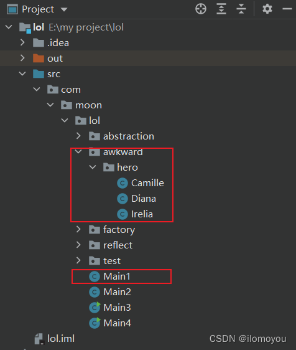Hide the Project tool window

(x=287, y=9)
